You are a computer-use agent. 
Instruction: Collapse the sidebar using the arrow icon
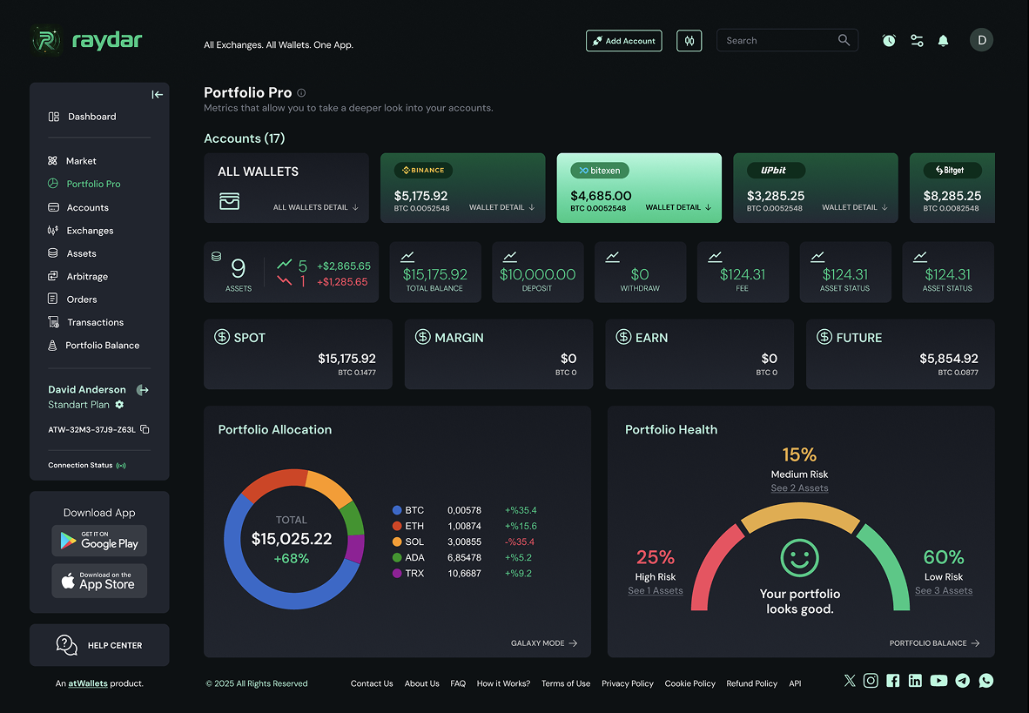coord(157,94)
